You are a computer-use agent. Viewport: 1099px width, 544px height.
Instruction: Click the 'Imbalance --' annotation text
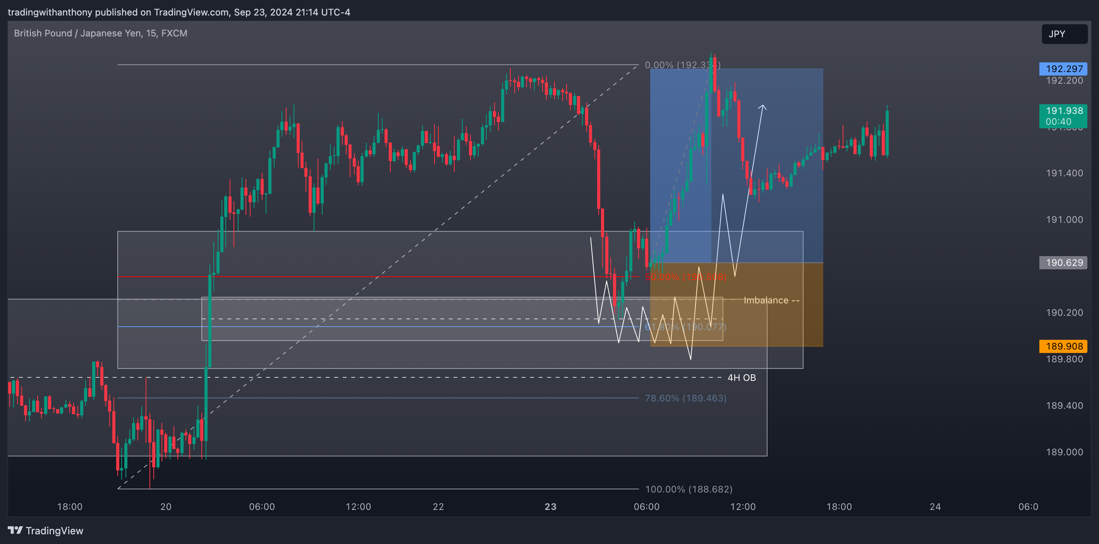771,301
